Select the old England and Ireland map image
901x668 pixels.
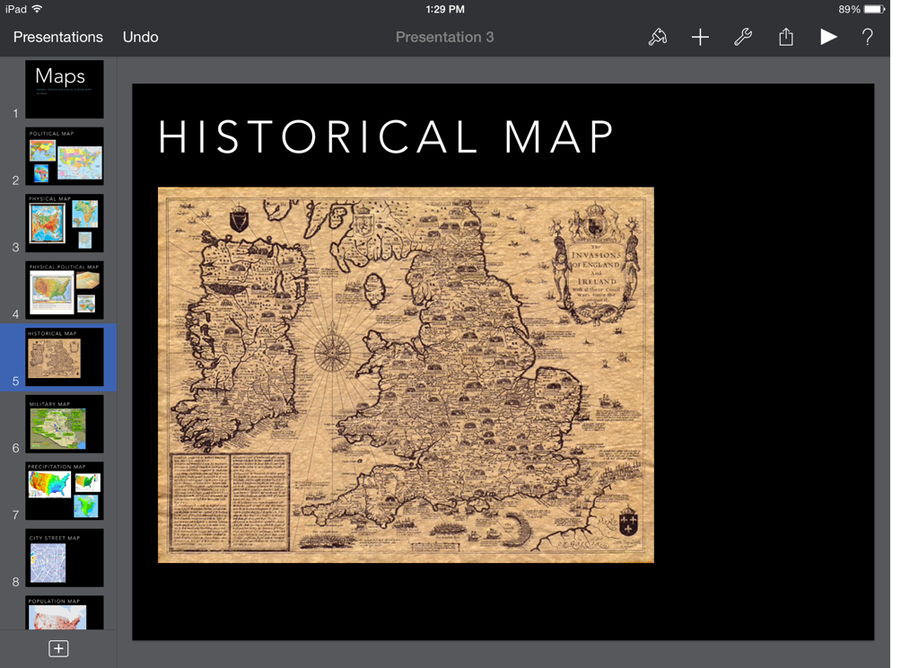tap(406, 374)
